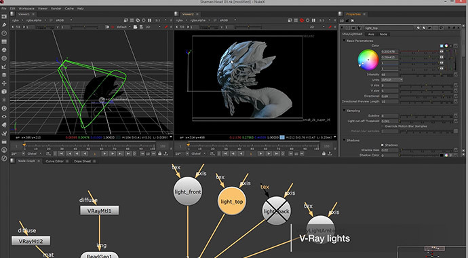Open Time nodes clock icon
This screenshot has width=468, height=258.
point(4,33)
